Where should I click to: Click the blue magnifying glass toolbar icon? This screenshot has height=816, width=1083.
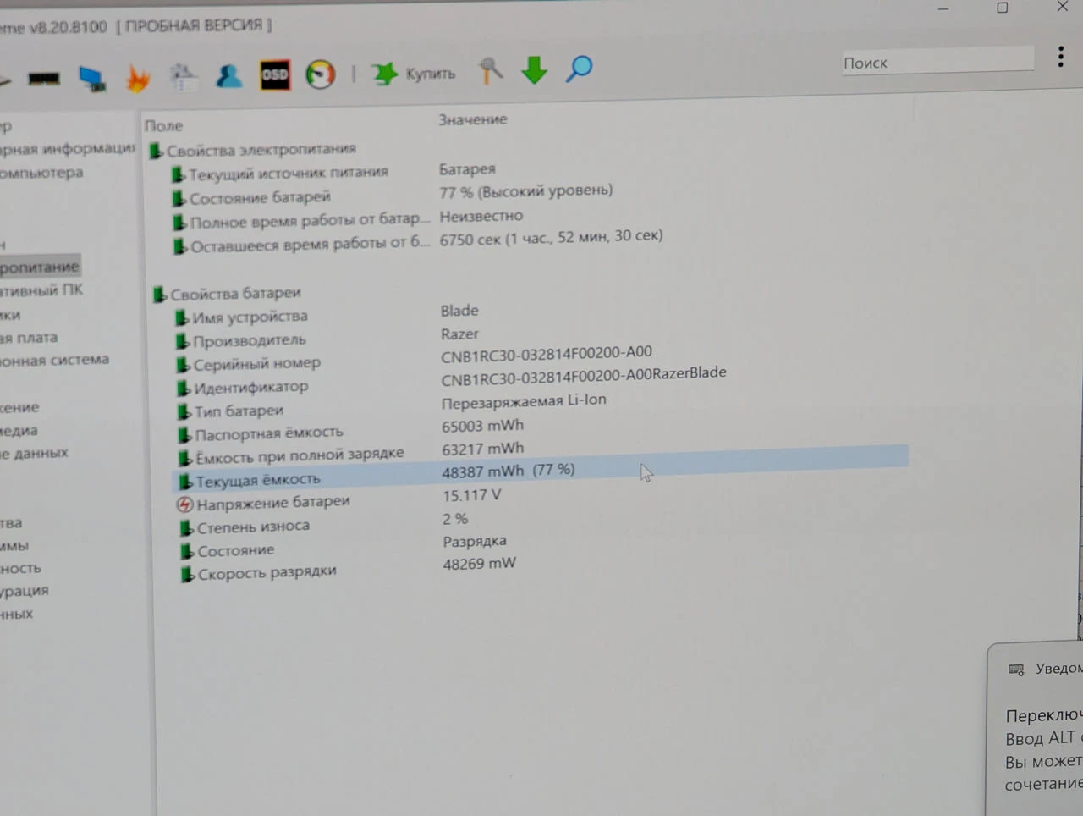(579, 69)
